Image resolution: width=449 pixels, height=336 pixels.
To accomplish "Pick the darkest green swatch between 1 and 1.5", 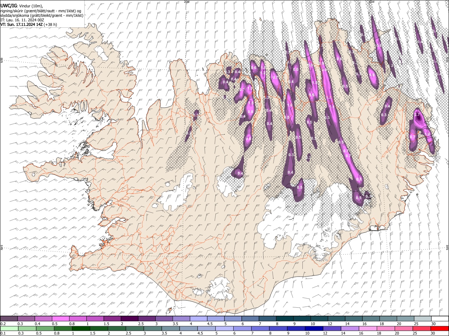I will 81,328.
